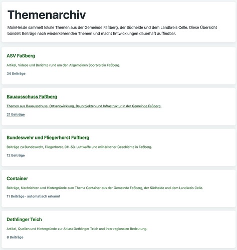Viewport: 237px width, 250px height.
Task: Click the Container topic description text
Action: pos(105,188)
